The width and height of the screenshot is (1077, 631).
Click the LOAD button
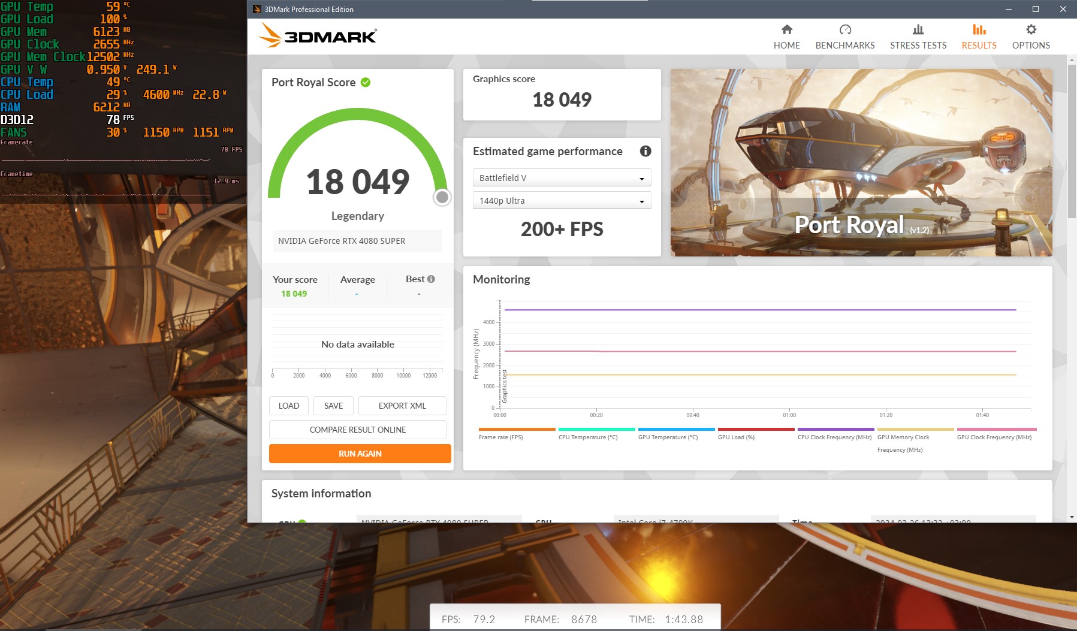289,406
